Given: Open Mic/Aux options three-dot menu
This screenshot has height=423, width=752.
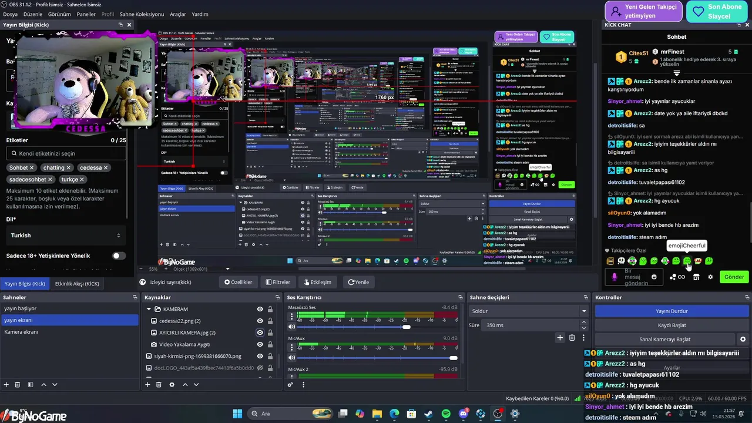Looking at the screenshot, I should tap(291, 348).
